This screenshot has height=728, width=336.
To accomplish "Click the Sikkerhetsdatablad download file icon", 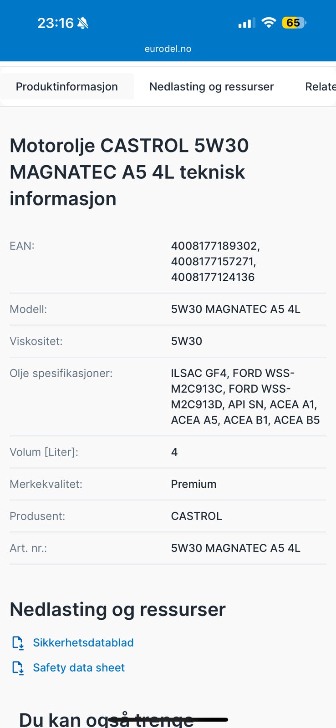I will coord(18,642).
